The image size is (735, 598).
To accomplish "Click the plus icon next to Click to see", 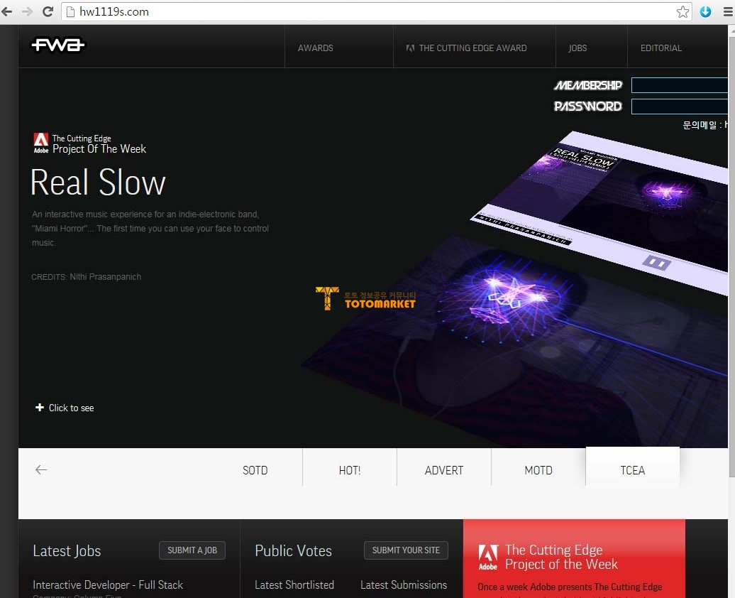I will (40, 407).
